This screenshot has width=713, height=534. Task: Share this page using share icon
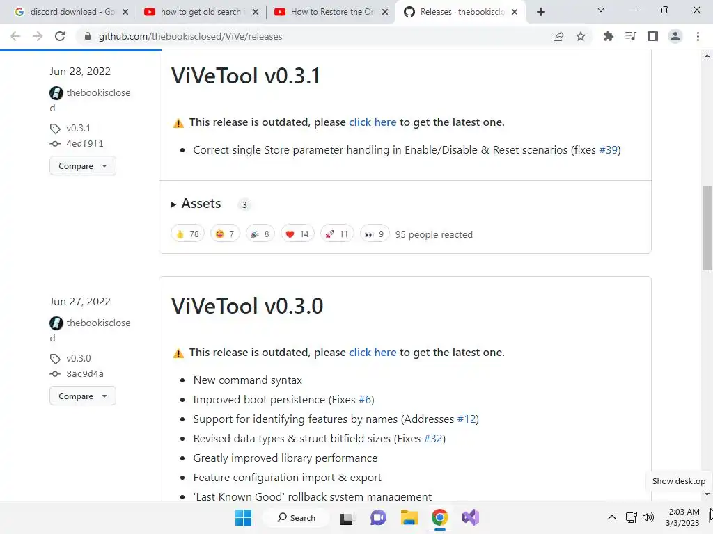click(x=558, y=36)
